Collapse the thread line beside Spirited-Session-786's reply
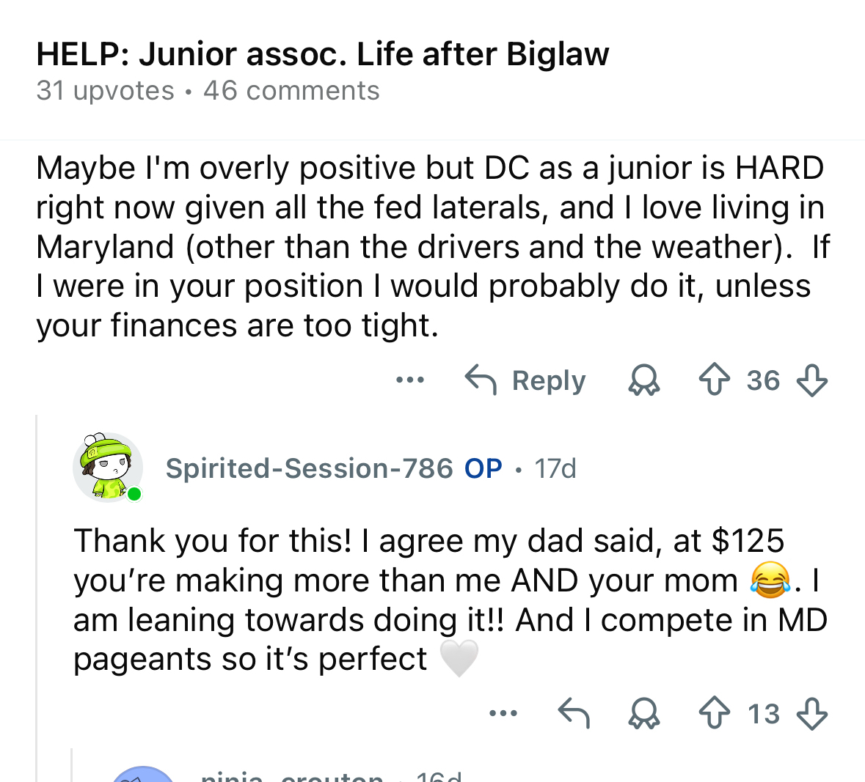 click(37, 586)
